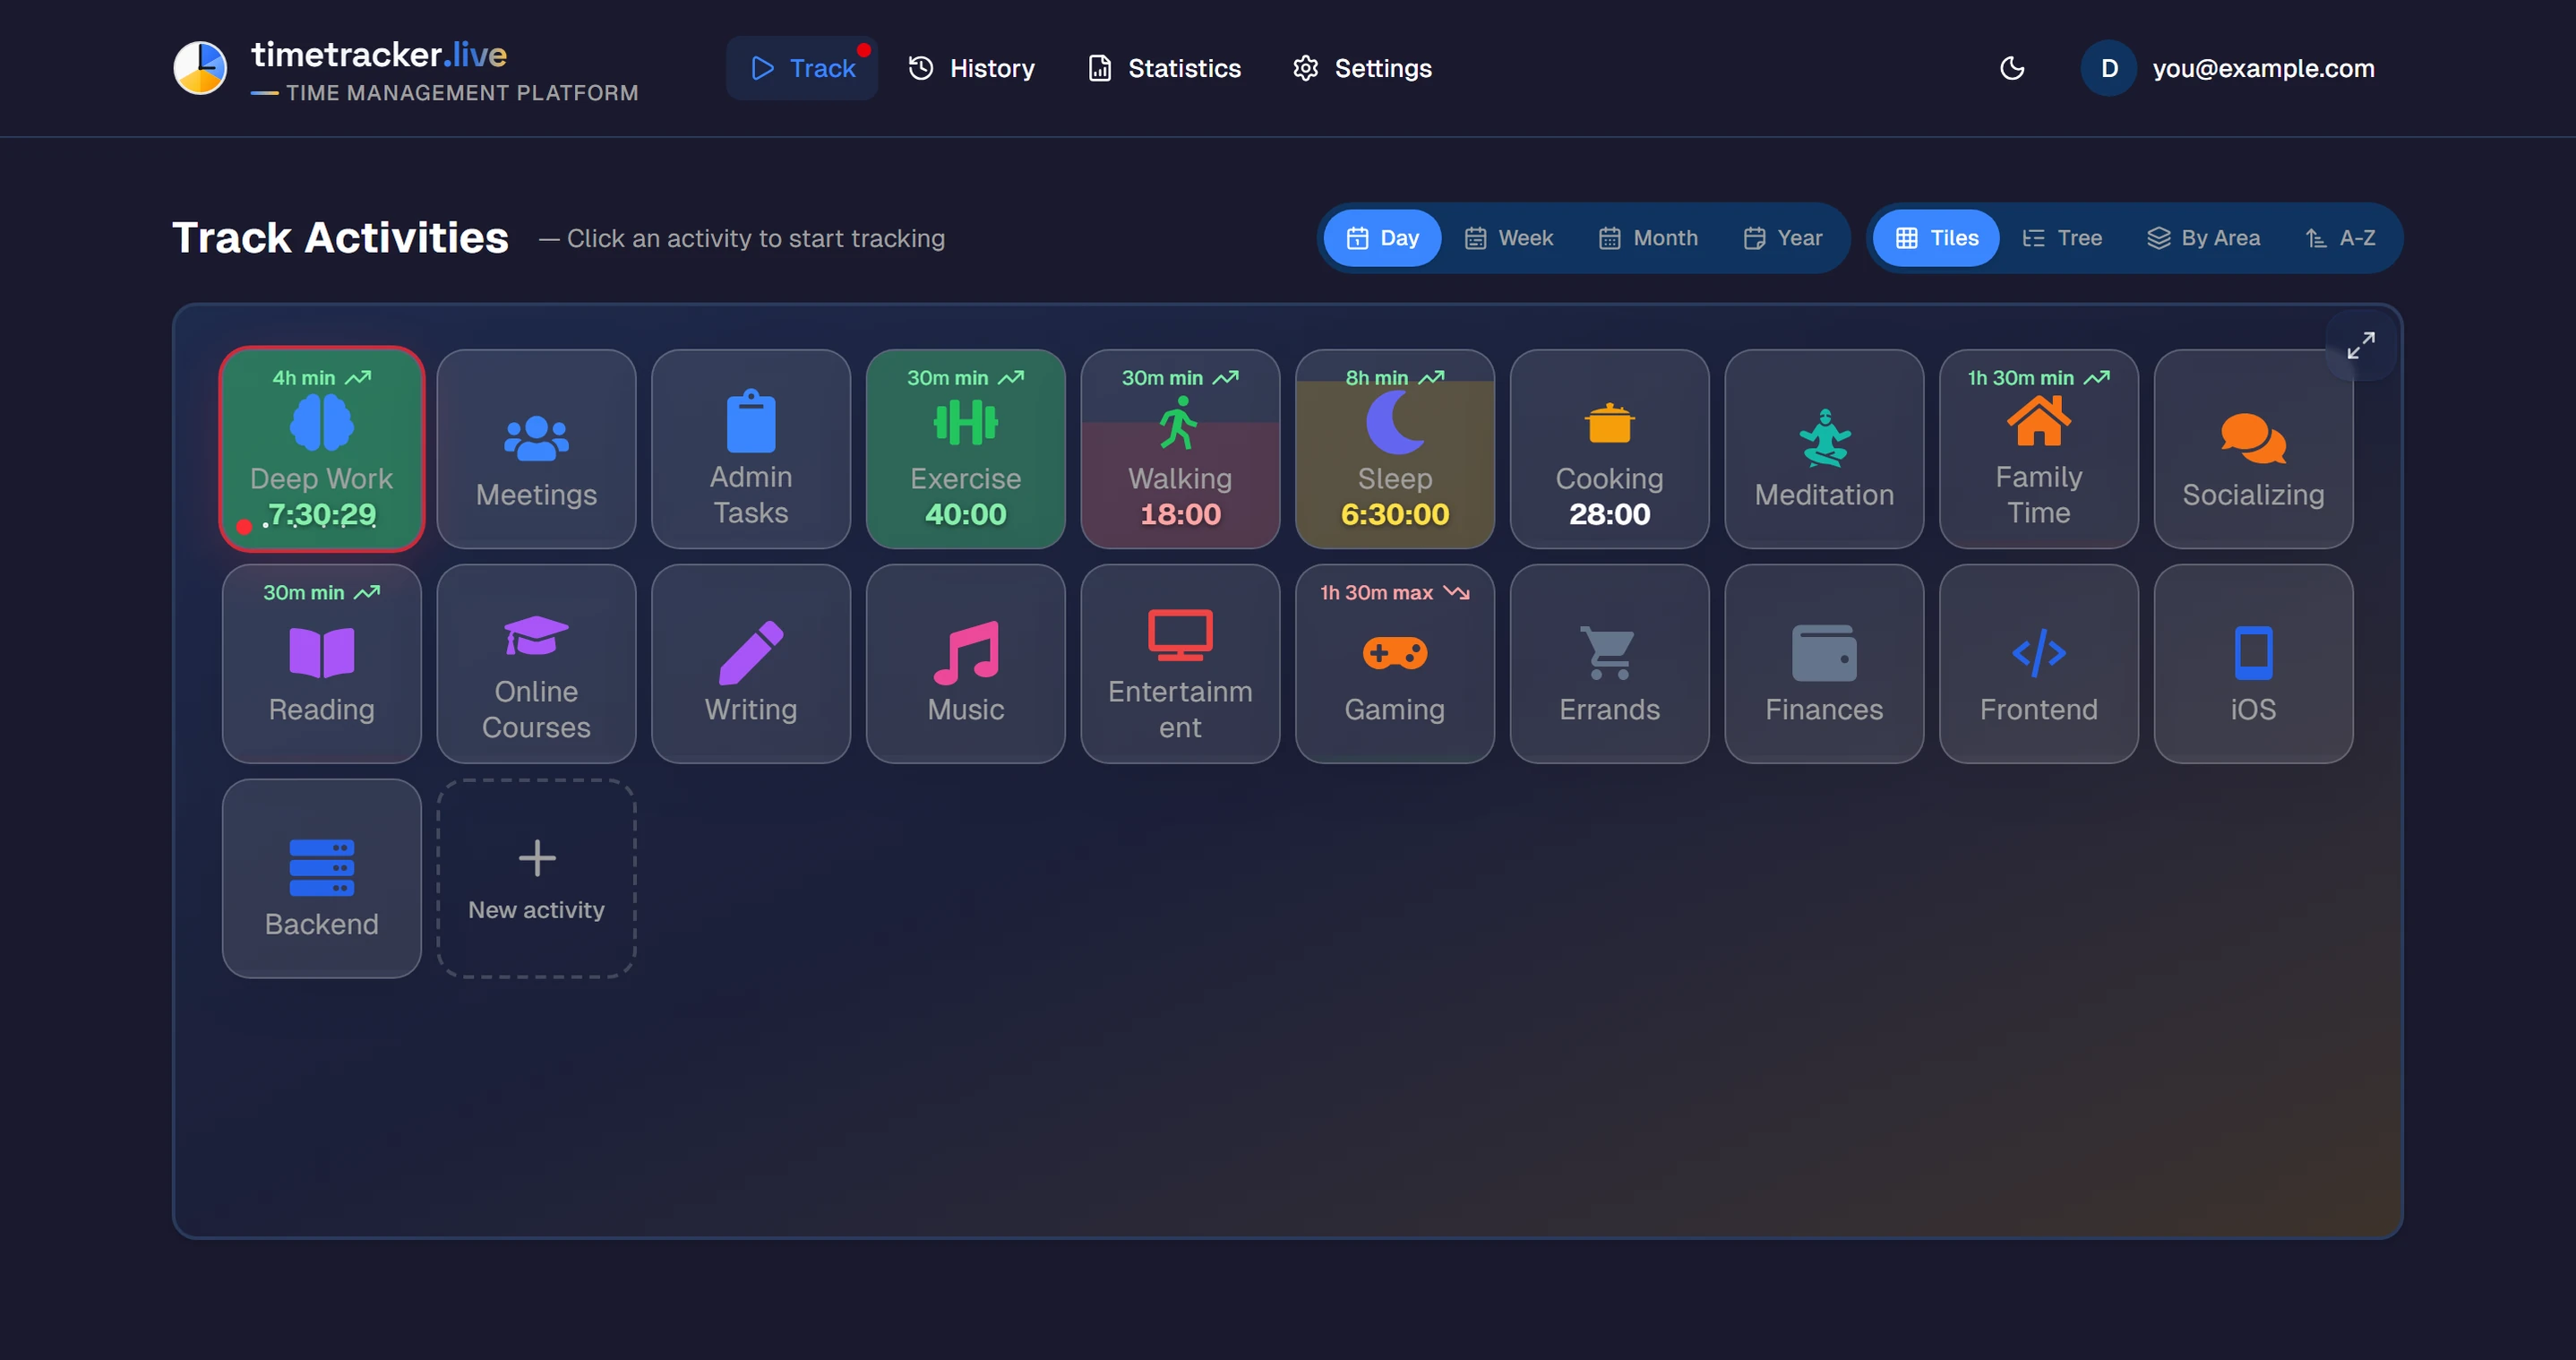Click the 30m min goal on Reading

click(321, 593)
